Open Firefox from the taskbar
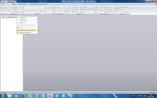The width and height of the screenshot is (157, 98). (23, 96)
